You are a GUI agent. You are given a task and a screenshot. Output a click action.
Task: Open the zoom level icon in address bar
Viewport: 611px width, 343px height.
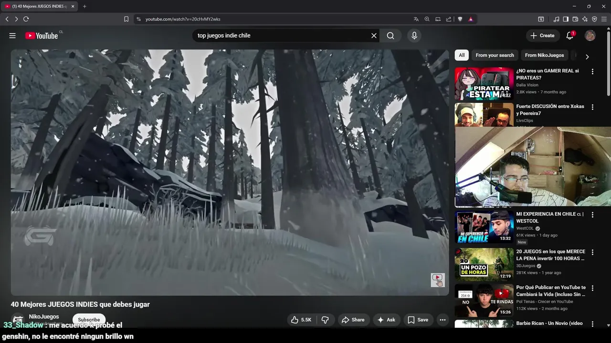pyautogui.click(x=427, y=19)
